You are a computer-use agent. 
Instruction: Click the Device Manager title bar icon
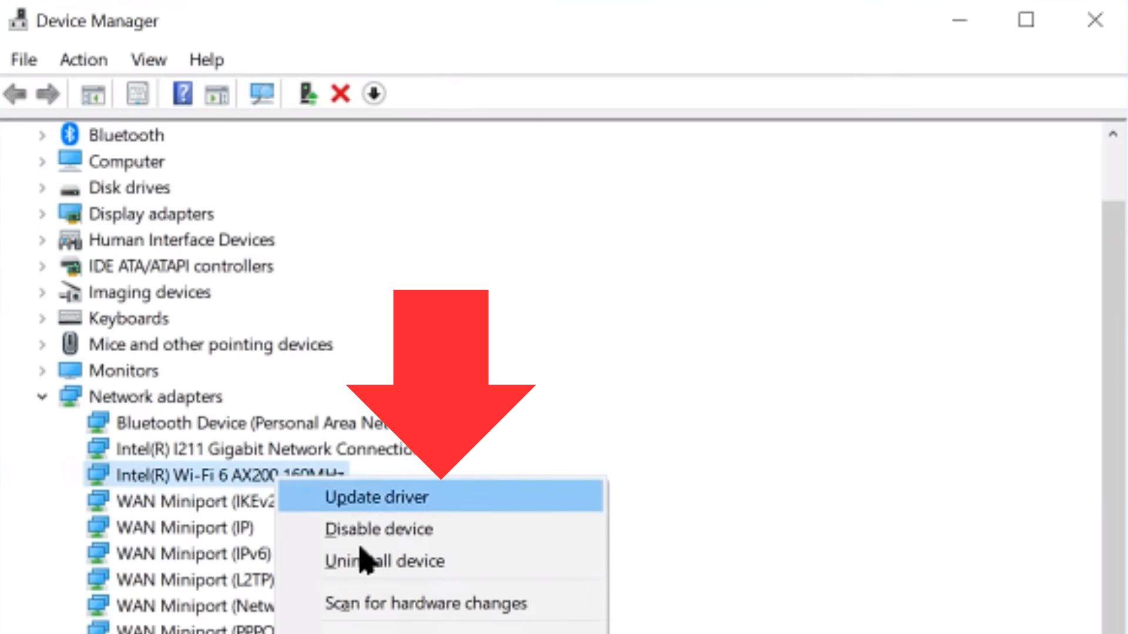[x=18, y=19]
